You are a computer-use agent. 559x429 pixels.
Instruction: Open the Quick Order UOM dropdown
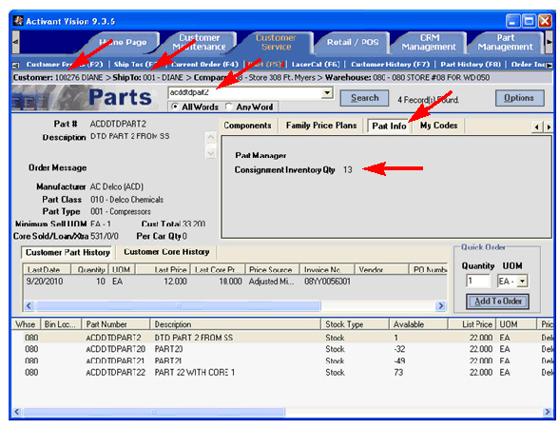pos(522,281)
